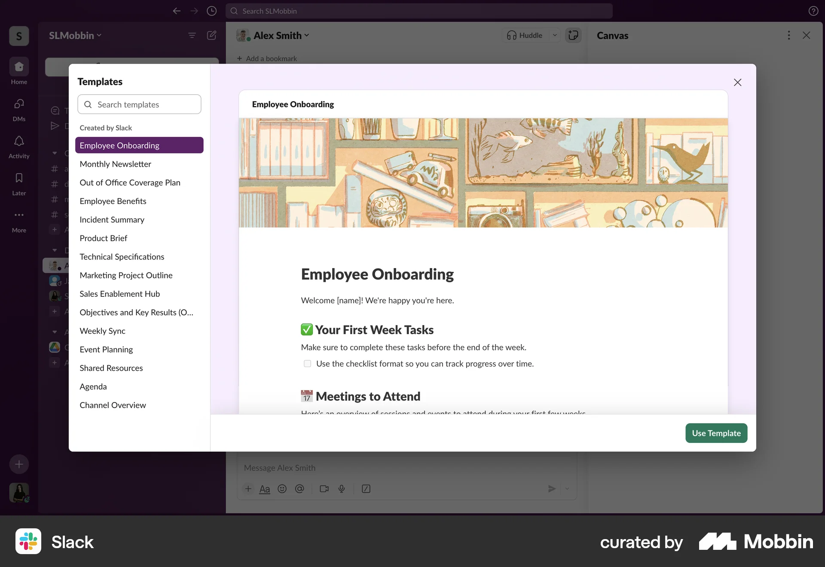The width and height of the screenshot is (825, 567).
Task: Expand the Huddle options chevron
Action: (555, 35)
